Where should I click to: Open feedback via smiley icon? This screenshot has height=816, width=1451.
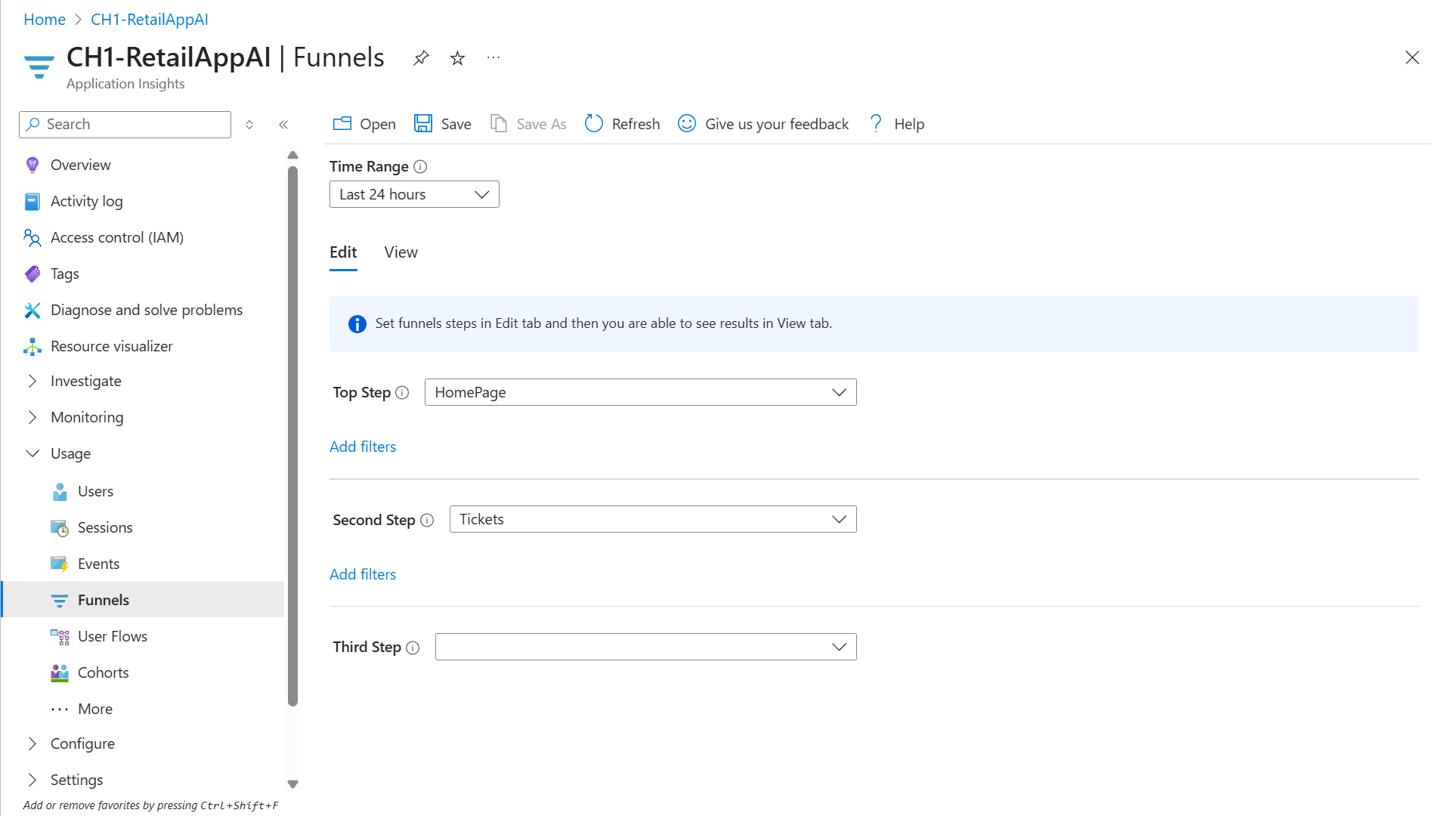pyautogui.click(x=686, y=124)
